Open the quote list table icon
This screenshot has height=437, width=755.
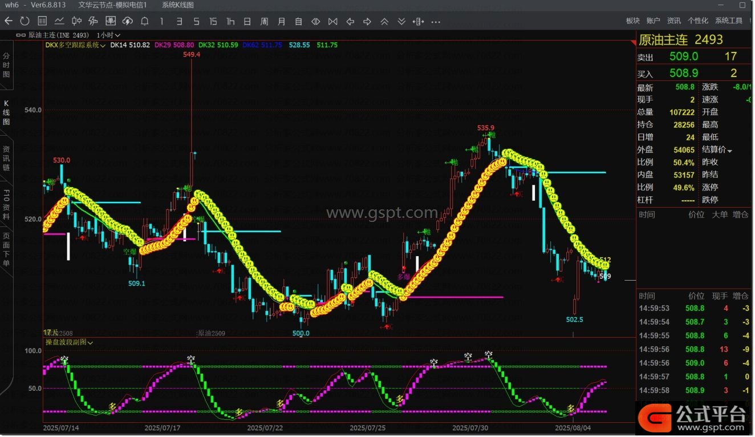click(x=42, y=21)
